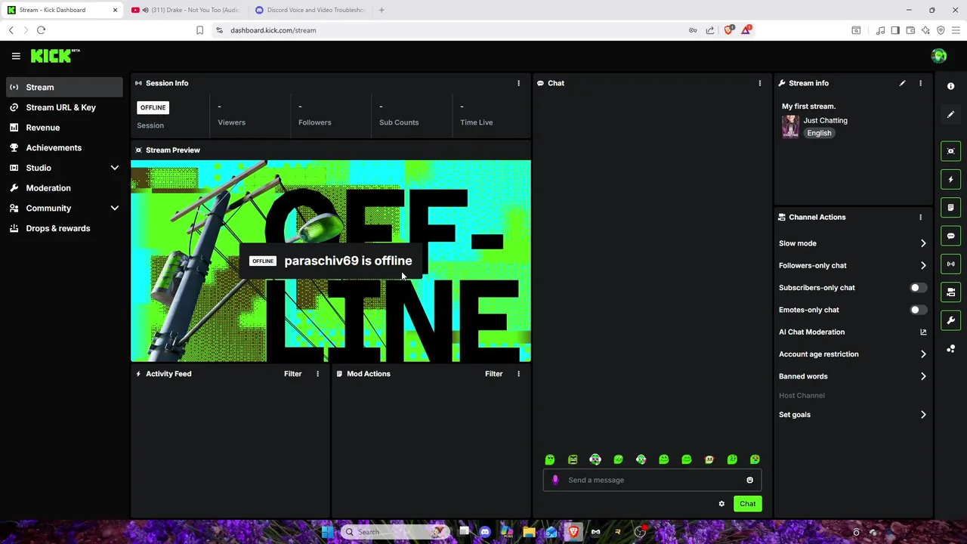967x544 pixels.
Task: Click Filter in Activity Feed panel
Action: [x=292, y=374]
